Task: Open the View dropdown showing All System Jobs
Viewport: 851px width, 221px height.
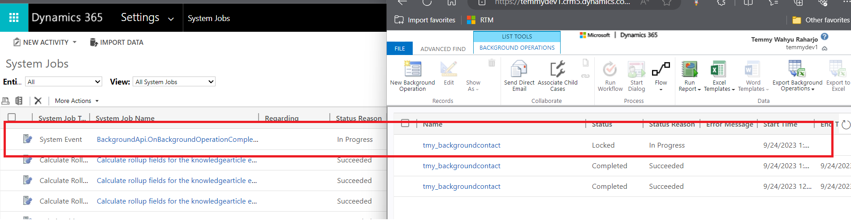Action: point(174,81)
